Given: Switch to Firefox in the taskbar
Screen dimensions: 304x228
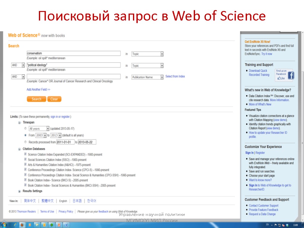Looking at the screenshot, I should (22, 225).
